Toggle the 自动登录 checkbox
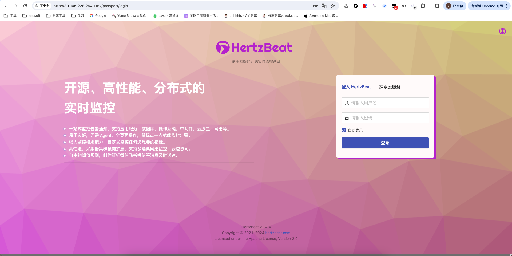Viewport: 512px width, 256px height. (x=344, y=130)
